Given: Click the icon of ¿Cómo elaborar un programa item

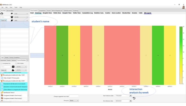Looking at the screenshot, I should (x=2, y=89).
